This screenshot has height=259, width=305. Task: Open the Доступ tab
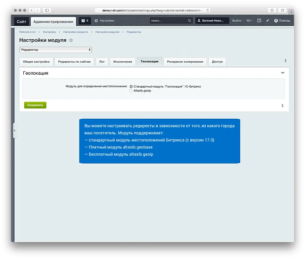pyautogui.click(x=217, y=62)
